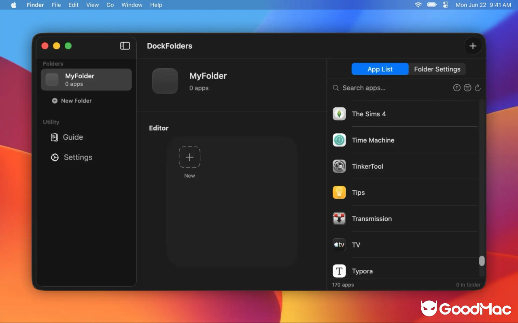The image size is (518, 323).
Task: Click the TV row label
Action: (356, 245)
